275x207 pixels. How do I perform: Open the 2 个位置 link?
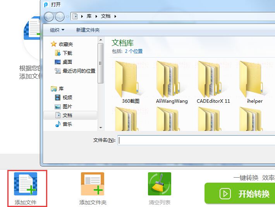[x=134, y=51]
